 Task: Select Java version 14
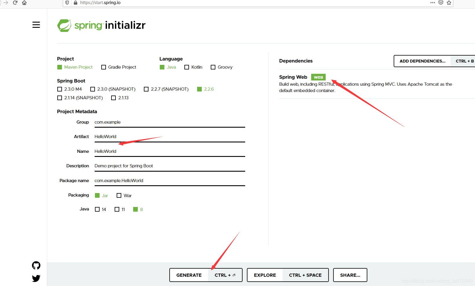pos(100,210)
